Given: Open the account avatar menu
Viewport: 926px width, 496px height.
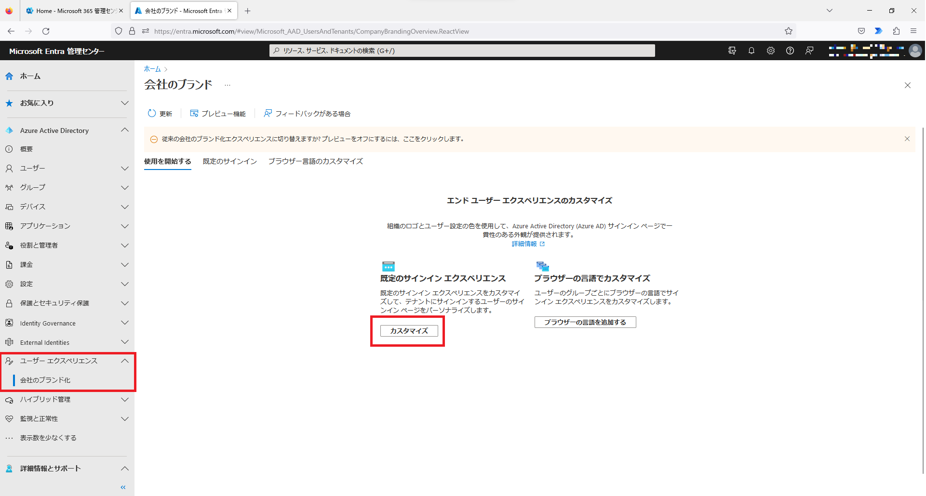Looking at the screenshot, I should [915, 51].
